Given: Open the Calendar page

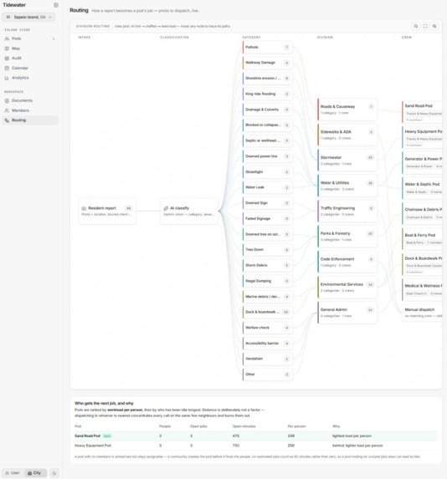Looking at the screenshot, I should pos(30,68).
